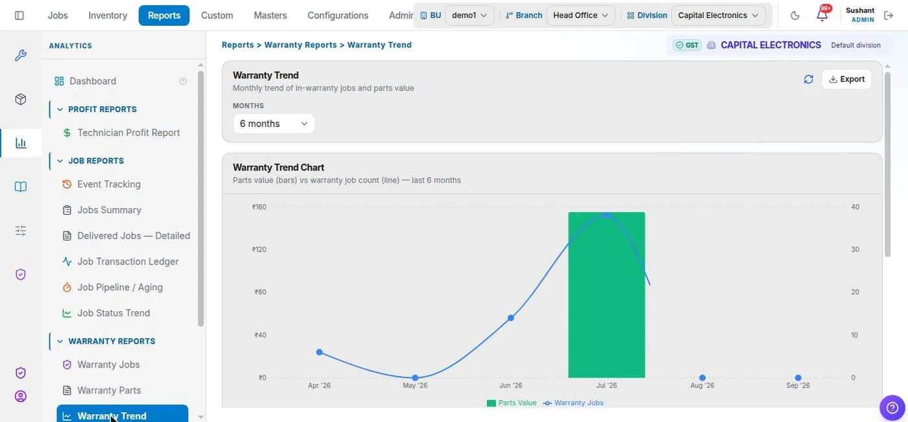This screenshot has width=908, height=422.
Task: Open the BU demo1 dropdown
Action: click(x=470, y=16)
